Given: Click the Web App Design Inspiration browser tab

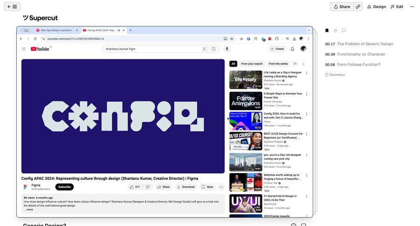Looking at the screenshot, I should pyautogui.click(x=56, y=30).
